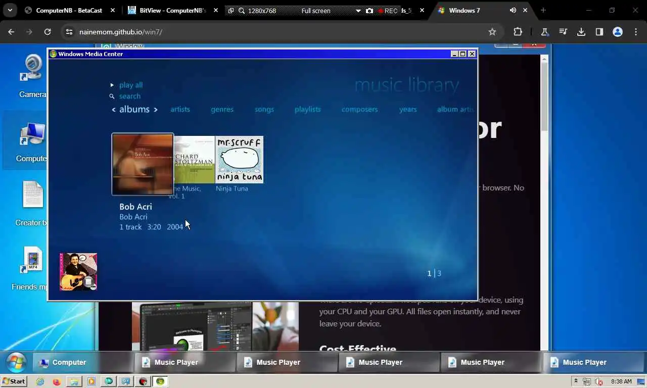Open a new browser tab
Image resolution: width=647 pixels, height=388 pixels.
click(x=543, y=10)
